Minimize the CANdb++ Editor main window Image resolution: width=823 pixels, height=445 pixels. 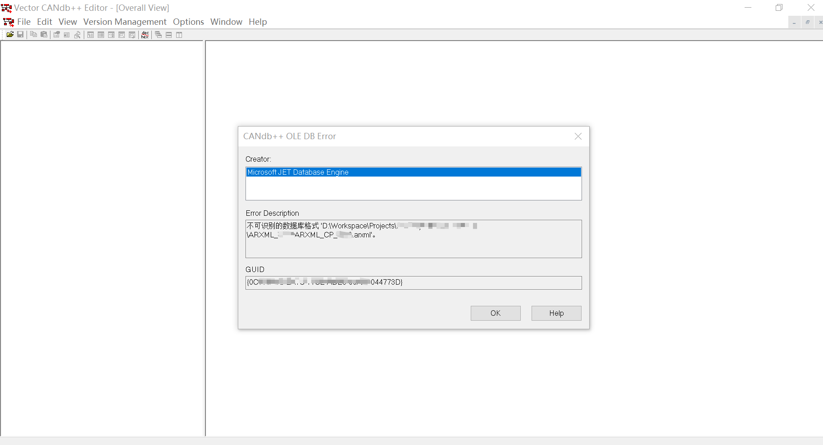point(748,8)
